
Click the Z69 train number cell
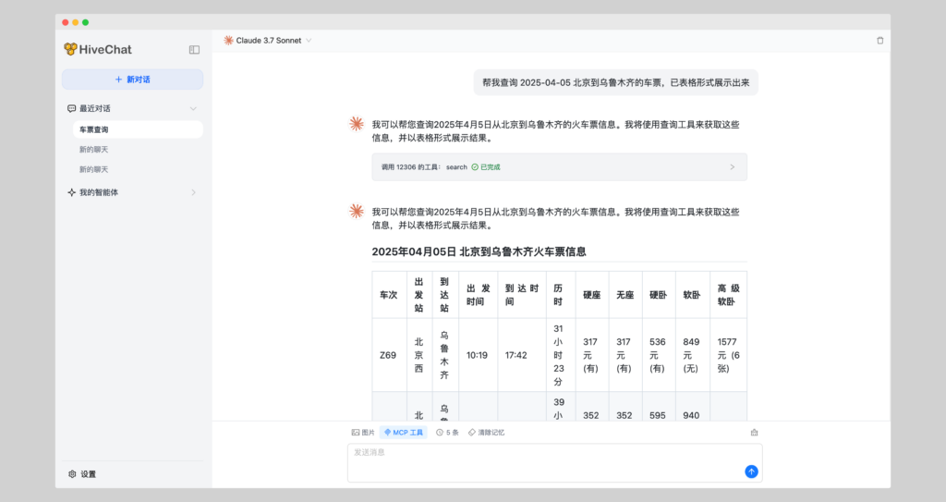pos(388,355)
